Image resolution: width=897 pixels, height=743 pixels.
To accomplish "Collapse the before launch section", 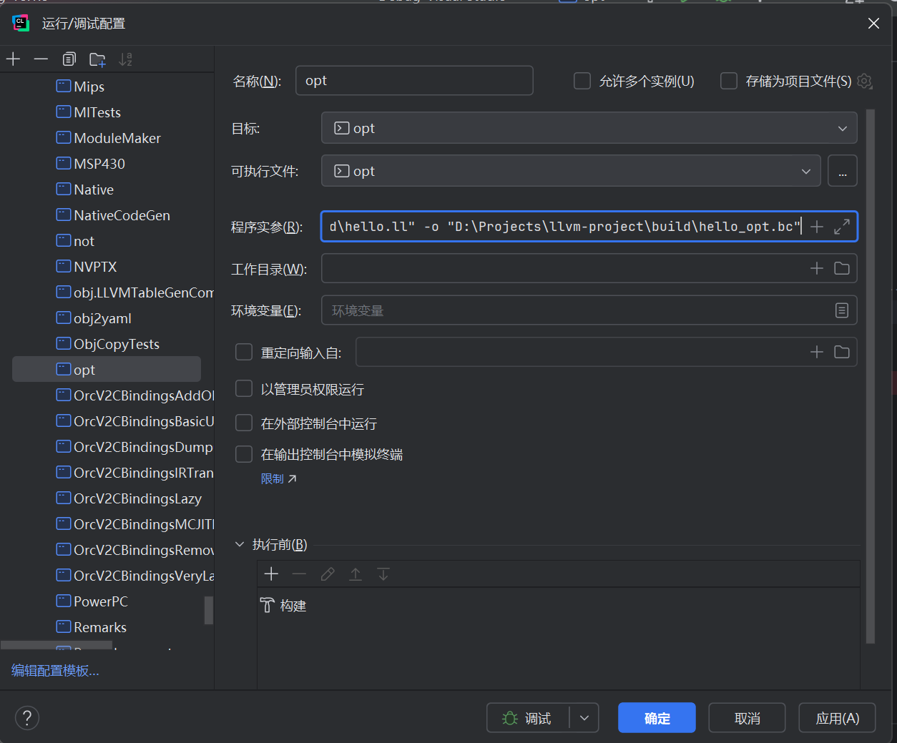I will tap(240, 545).
